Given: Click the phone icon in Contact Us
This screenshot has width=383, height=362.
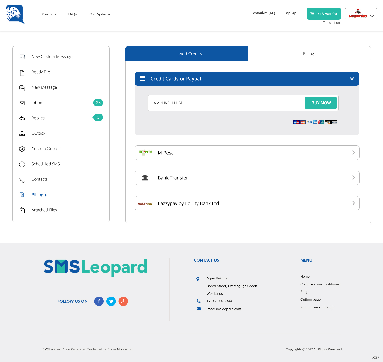Looking at the screenshot, I should (199, 301).
